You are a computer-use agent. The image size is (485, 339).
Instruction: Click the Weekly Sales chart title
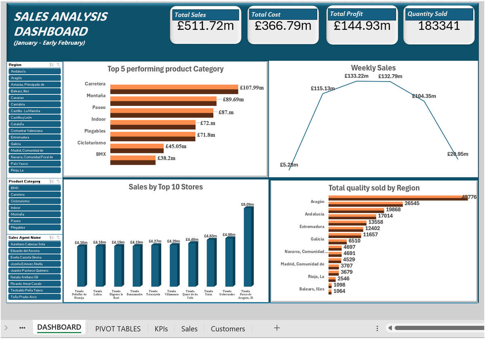[x=373, y=68]
